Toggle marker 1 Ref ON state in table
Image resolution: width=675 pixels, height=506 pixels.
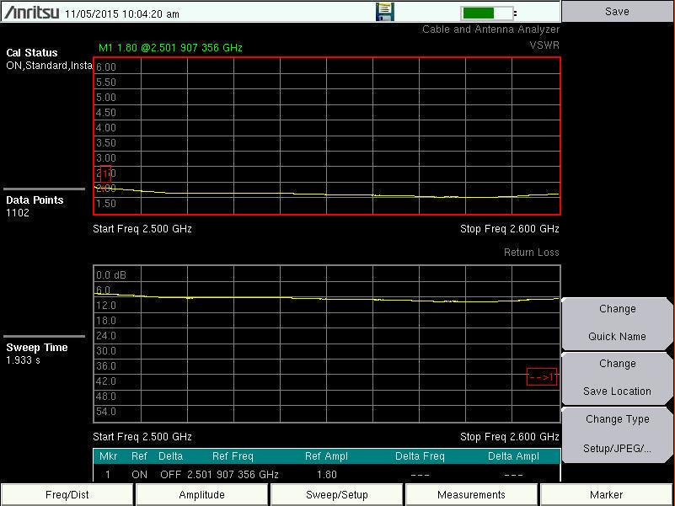[x=139, y=474]
